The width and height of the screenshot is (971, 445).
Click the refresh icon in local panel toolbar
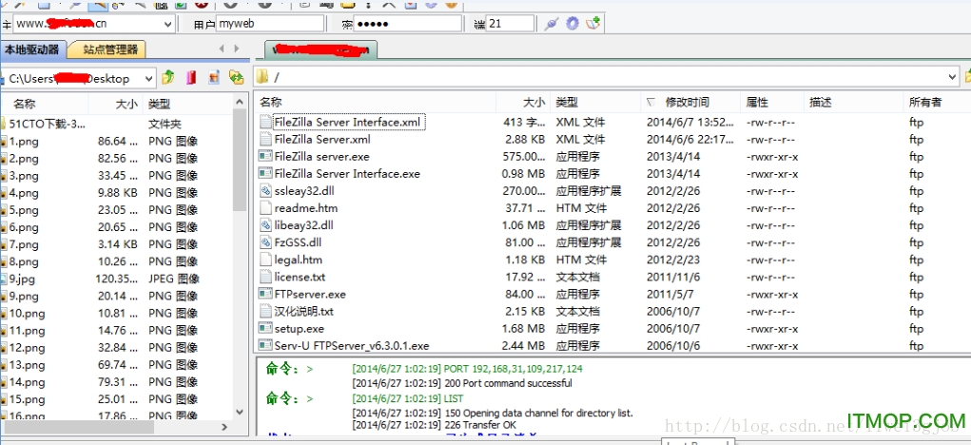236,78
